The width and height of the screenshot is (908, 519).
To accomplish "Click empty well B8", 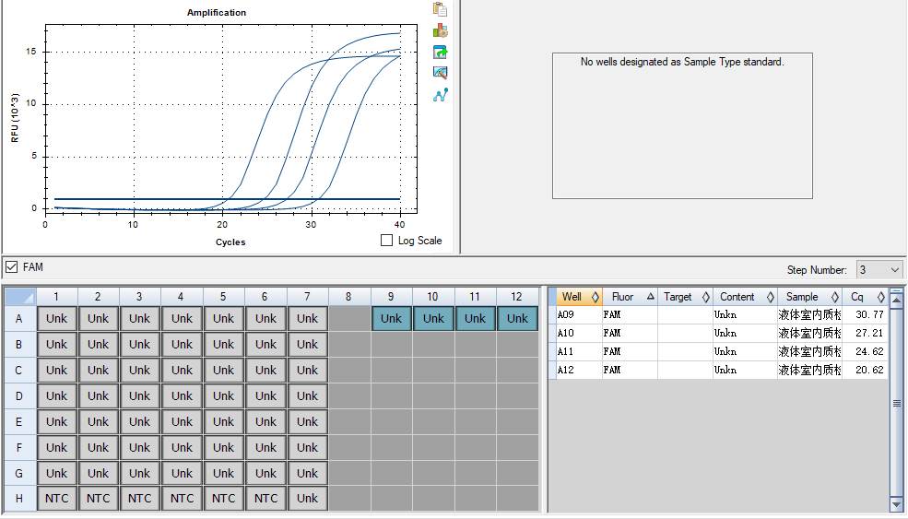I will pos(349,345).
